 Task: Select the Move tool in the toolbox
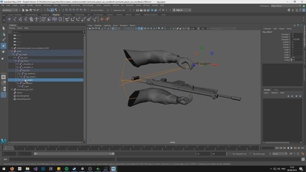coord(3,46)
